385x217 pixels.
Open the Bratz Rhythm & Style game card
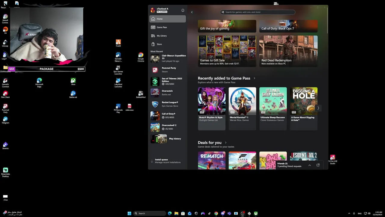pos(212,109)
